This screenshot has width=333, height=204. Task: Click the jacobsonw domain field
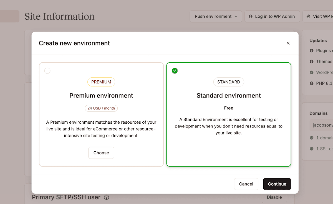click(321, 125)
